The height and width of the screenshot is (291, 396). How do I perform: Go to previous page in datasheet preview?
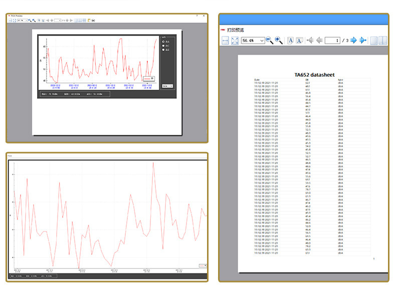coord(319,41)
